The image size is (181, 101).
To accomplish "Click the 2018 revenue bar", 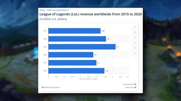I will tap(71, 55).
